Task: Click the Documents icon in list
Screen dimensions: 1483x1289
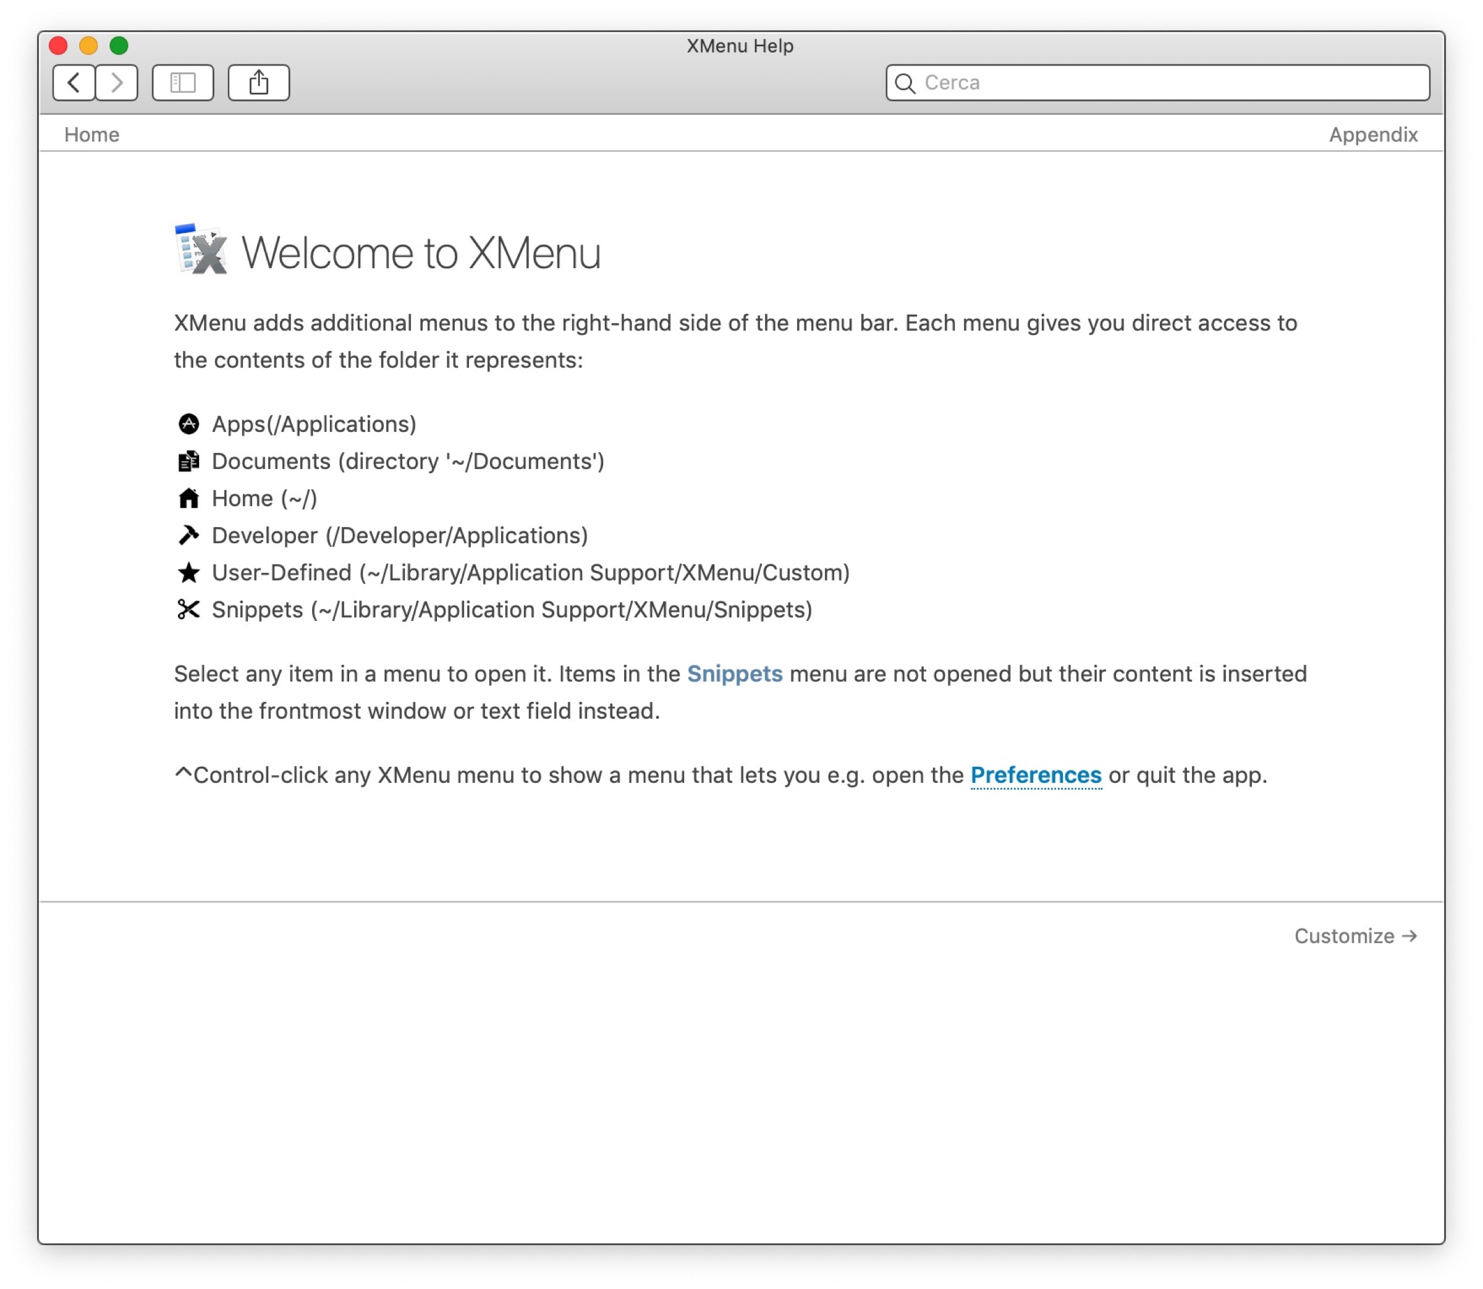Action: (x=188, y=461)
